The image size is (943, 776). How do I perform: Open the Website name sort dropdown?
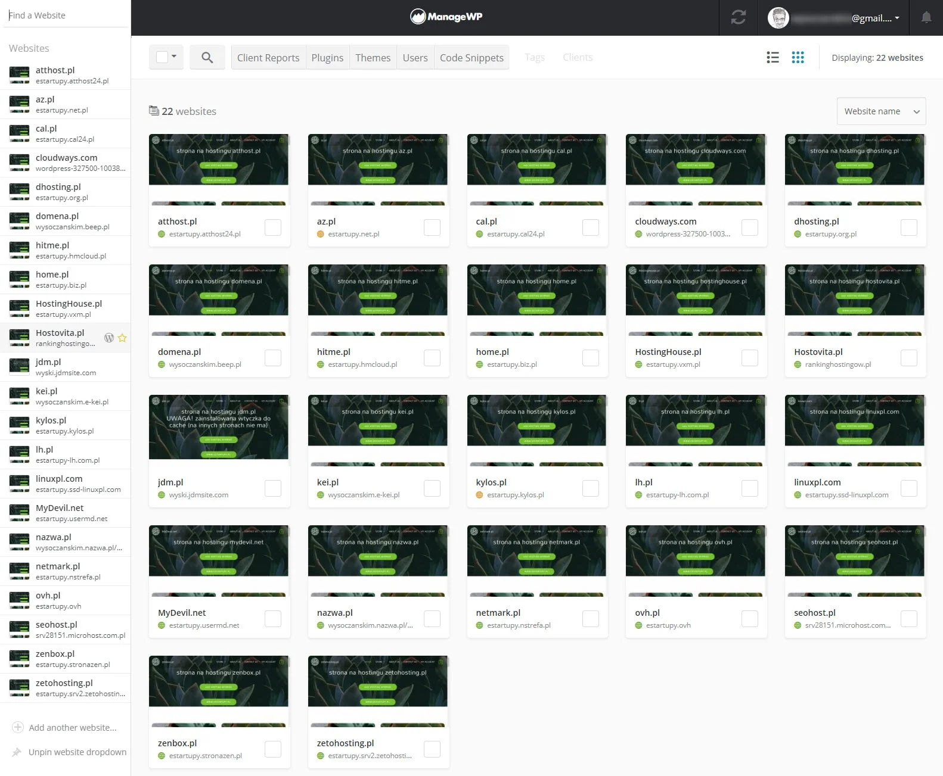881,111
